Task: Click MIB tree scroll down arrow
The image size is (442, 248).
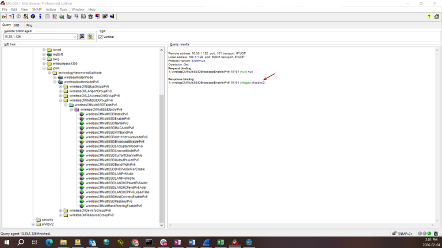Action: pyautogui.click(x=162, y=225)
